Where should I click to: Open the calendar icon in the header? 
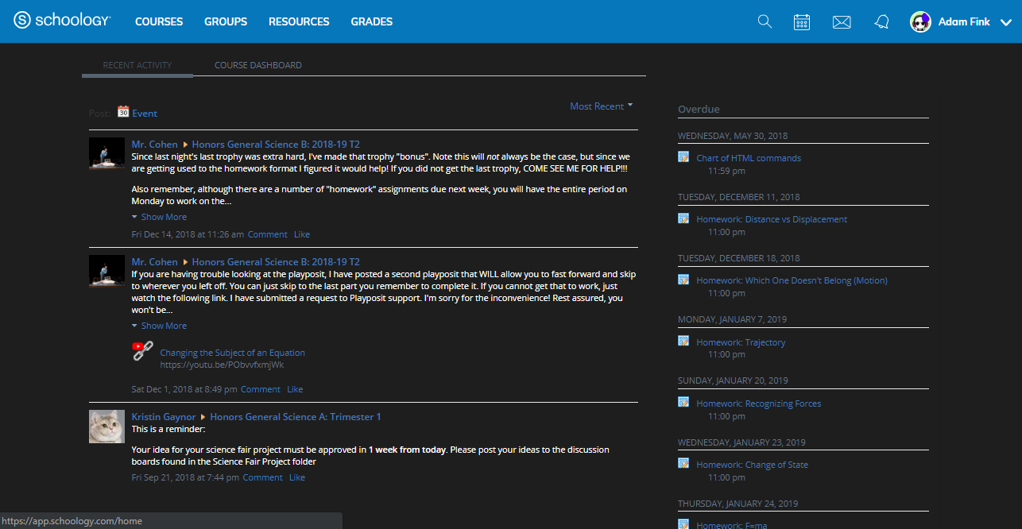pos(802,21)
